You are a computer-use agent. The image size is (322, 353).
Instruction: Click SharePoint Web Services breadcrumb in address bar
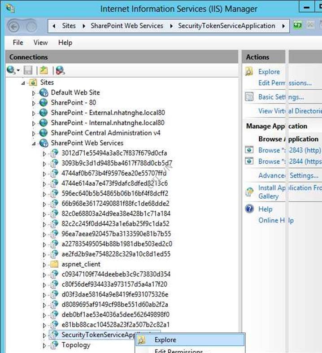click(127, 26)
